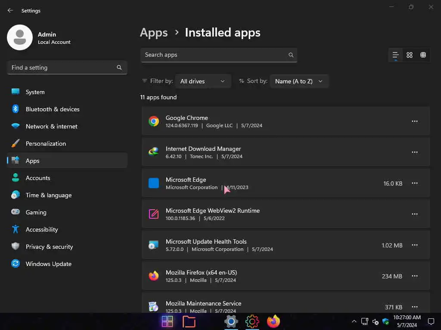Click the WebView2 Runtime pink icon
The image size is (441, 330).
[x=154, y=214]
